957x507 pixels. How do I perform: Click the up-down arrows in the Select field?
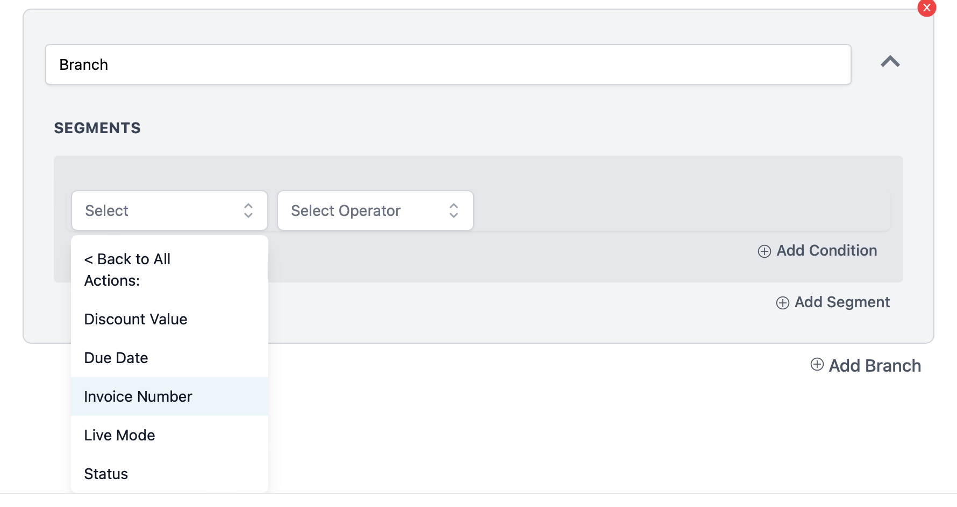pos(248,211)
